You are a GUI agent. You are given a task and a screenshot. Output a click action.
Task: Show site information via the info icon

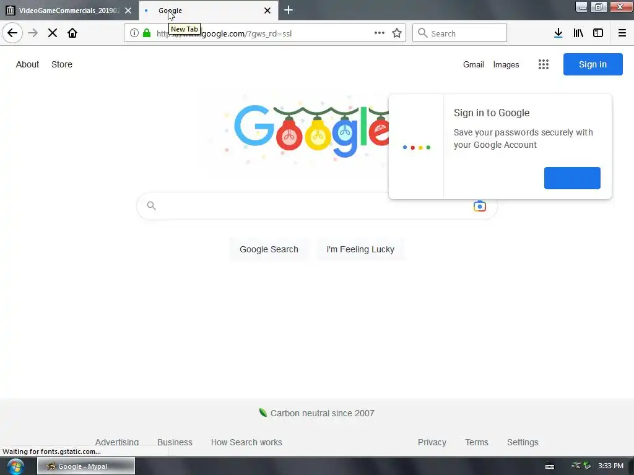pyautogui.click(x=134, y=33)
